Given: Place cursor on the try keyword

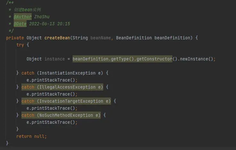Looking at the screenshot, I should (20, 45).
